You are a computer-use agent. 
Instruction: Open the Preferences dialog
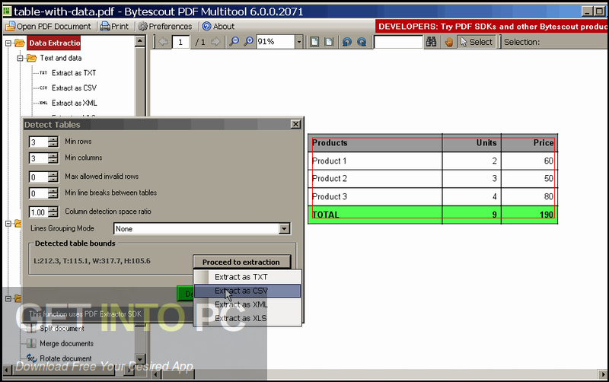pyautogui.click(x=165, y=27)
